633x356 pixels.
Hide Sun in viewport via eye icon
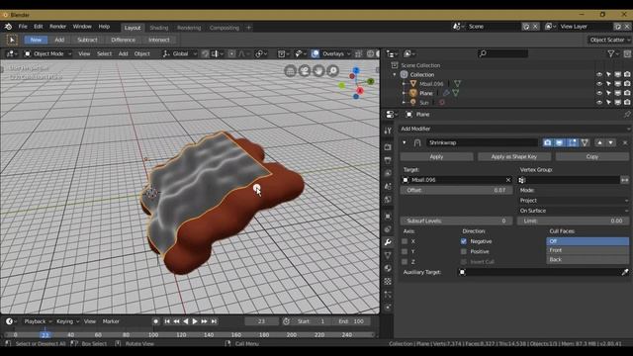point(599,103)
